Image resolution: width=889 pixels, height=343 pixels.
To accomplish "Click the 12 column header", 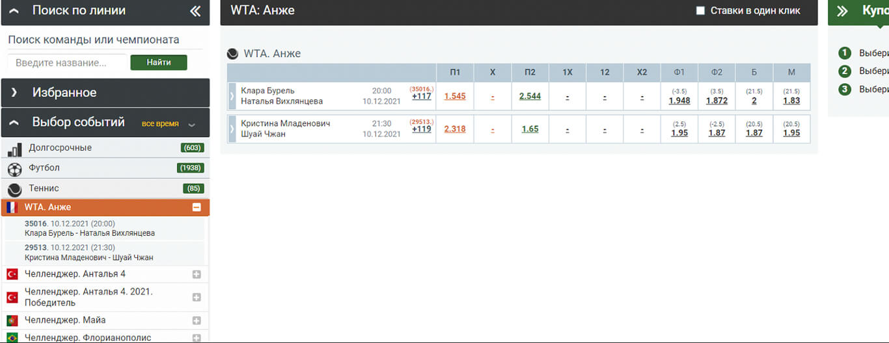I will pyautogui.click(x=605, y=72).
